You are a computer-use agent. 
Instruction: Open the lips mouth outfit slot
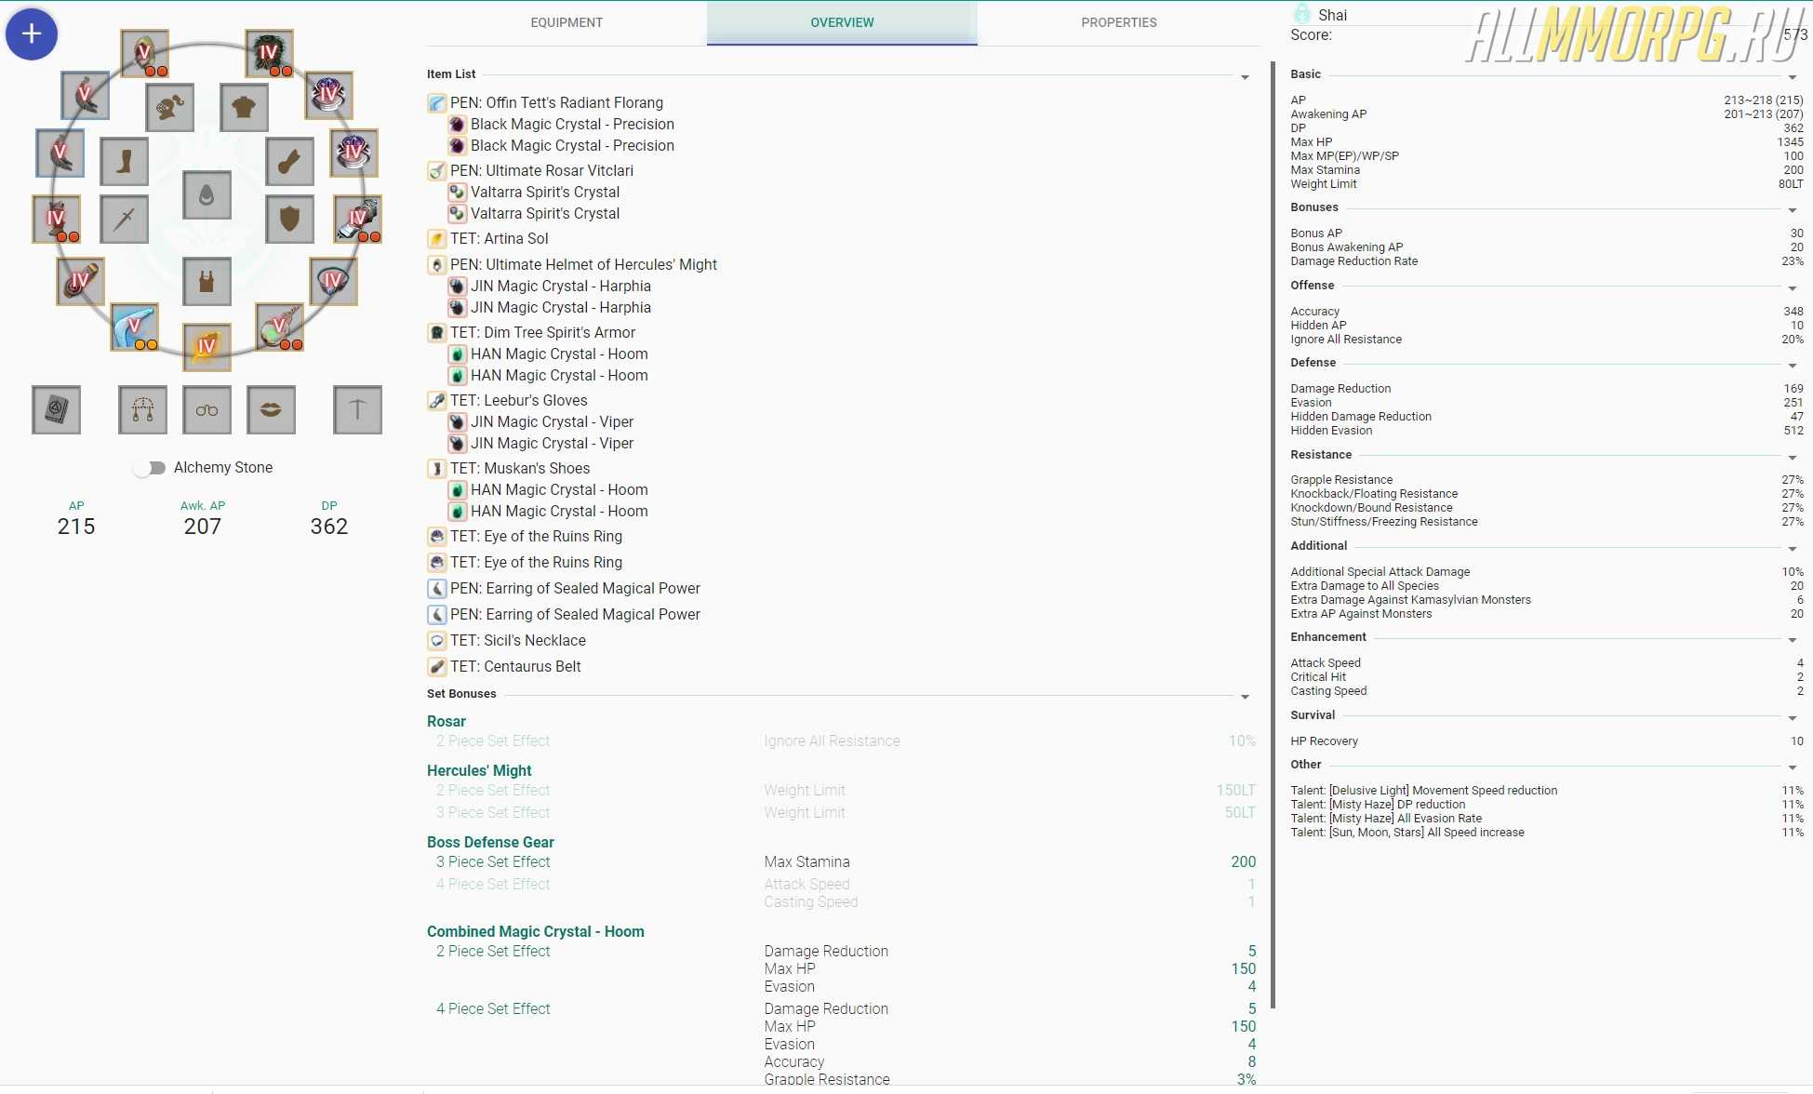[x=271, y=409]
